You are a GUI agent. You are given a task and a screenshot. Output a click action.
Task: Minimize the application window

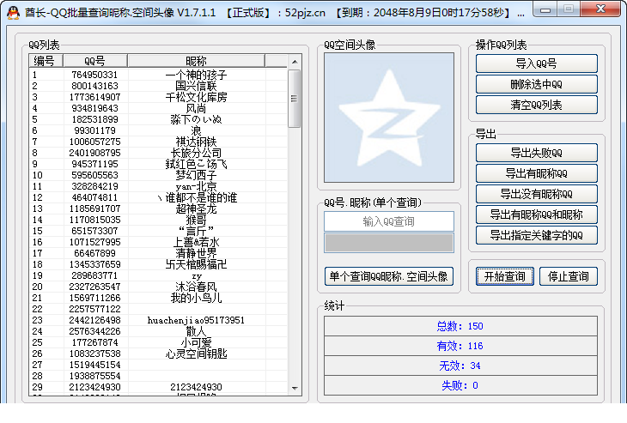[x=545, y=9]
